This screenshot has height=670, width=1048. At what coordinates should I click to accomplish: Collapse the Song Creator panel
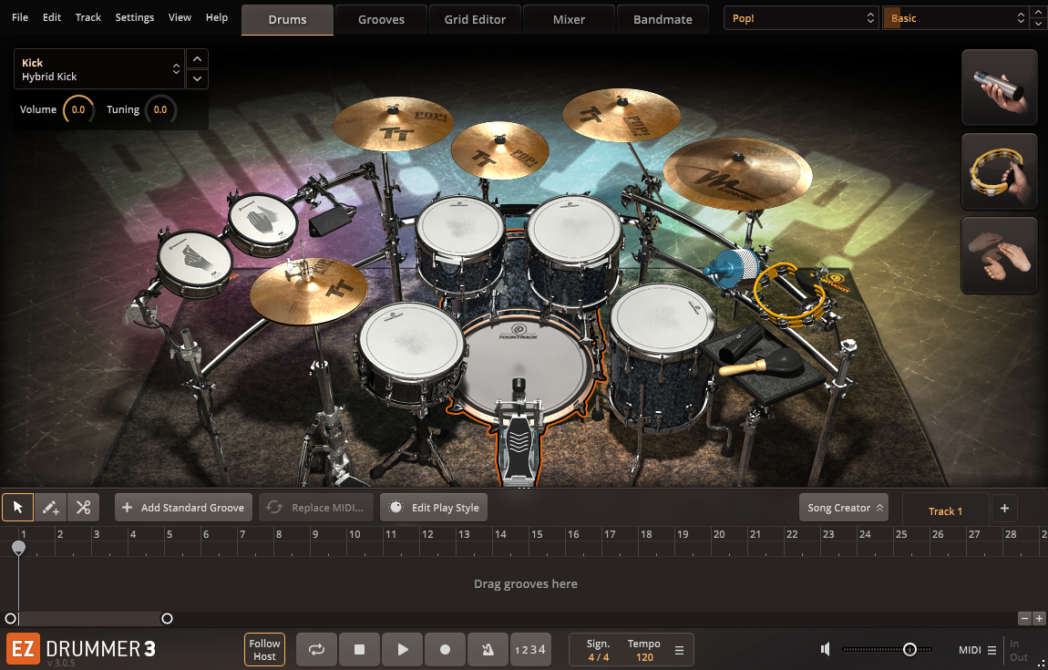coord(843,507)
